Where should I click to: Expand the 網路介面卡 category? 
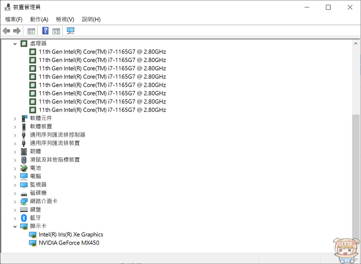15,202
